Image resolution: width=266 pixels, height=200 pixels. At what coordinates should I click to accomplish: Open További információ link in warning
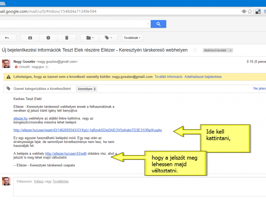coord(169,77)
